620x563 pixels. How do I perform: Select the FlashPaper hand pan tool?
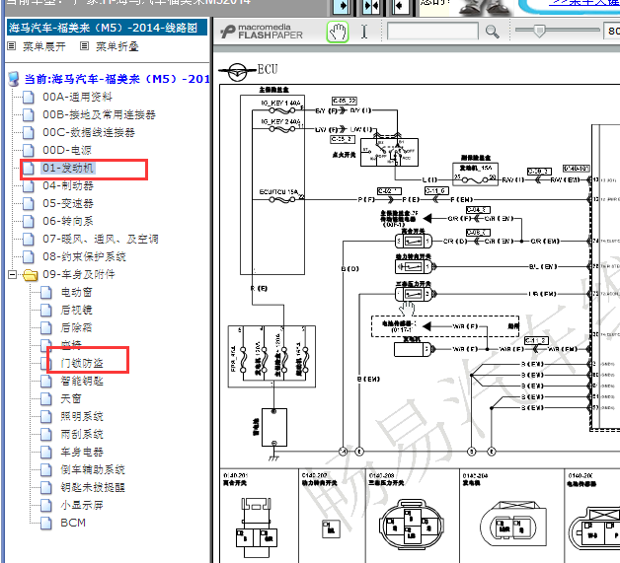pos(338,32)
